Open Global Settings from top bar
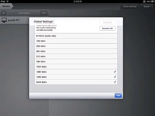 [130, 6]
